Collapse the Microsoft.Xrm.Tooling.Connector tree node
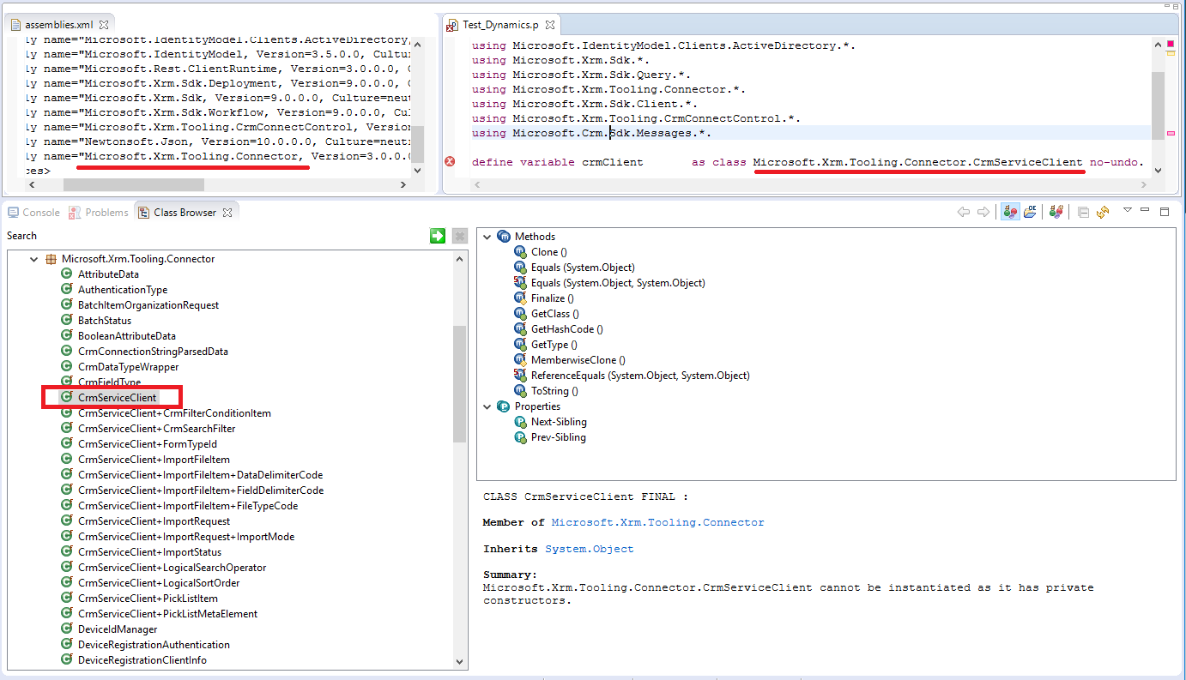Screen dimensions: 1186x680 34,259
